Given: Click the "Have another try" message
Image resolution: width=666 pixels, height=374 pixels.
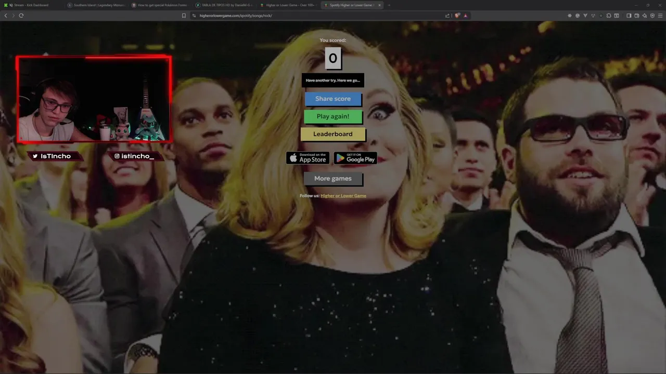Looking at the screenshot, I should (333, 81).
